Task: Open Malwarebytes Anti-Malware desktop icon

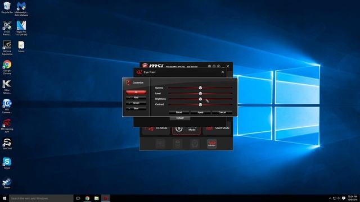Action: tap(21, 9)
